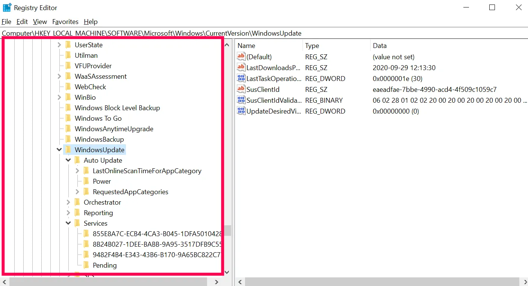Open the Favorites menu
The image size is (528, 286).
click(65, 22)
